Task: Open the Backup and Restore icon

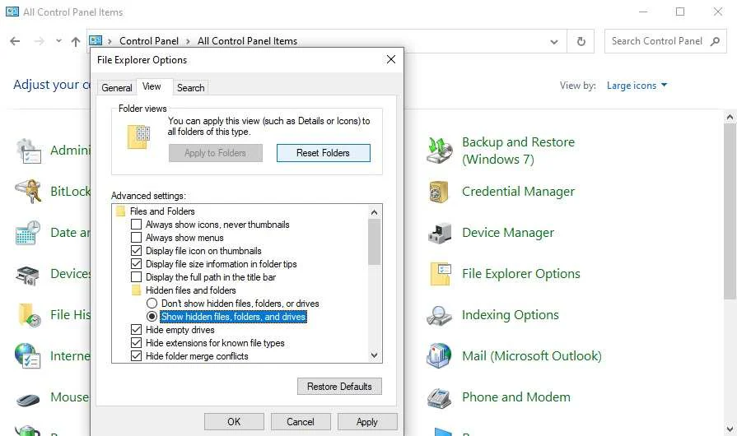Action: pyautogui.click(x=440, y=151)
